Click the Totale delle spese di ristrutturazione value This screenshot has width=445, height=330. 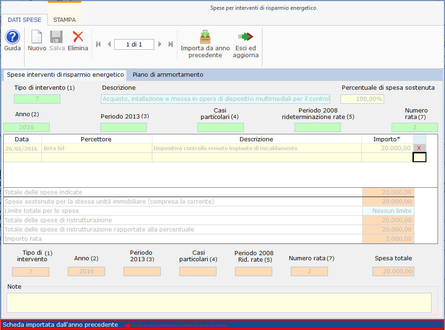coord(388,220)
